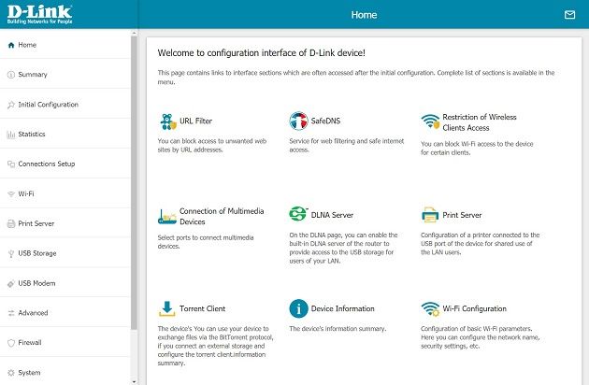589x385 pixels.
Task: Click the Device Information blue info icon
Action: pyautogui.click(x=298, y=308)
